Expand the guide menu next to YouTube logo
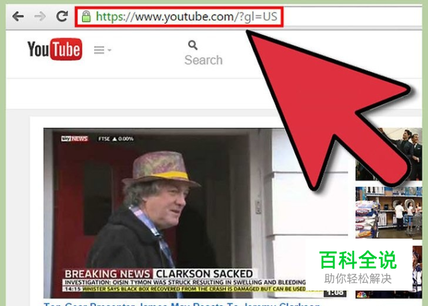428x306 pixels. [102, 50]
